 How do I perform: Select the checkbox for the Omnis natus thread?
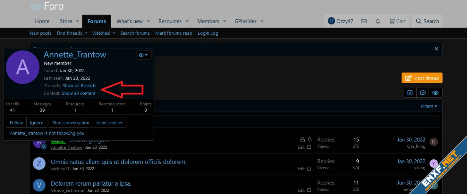pos(309,168)
